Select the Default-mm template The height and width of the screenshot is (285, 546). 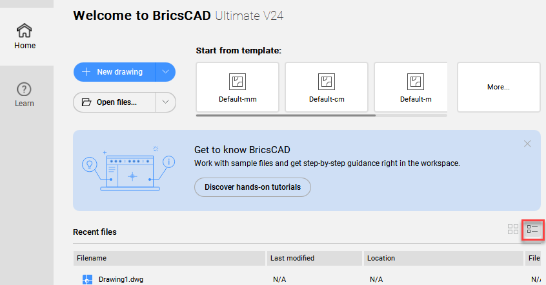pyautogui.click(x=238, y=87)
